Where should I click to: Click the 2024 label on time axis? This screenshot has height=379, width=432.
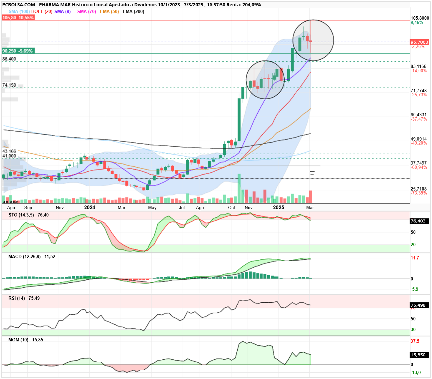click(x=90, y=207)
